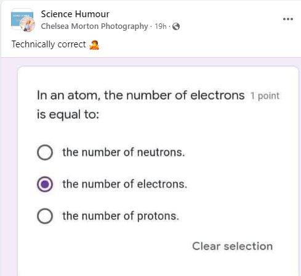The width and height of the screenshot is (301, 276).
Task: Click the 'the number of neutrons.' option text
Action: coord(124,152)
